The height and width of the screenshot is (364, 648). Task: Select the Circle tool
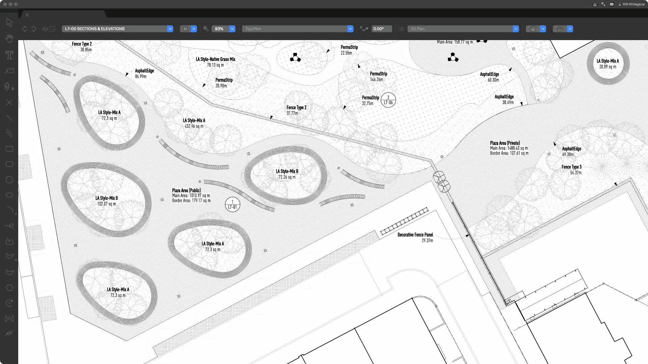tap(9, 180)
